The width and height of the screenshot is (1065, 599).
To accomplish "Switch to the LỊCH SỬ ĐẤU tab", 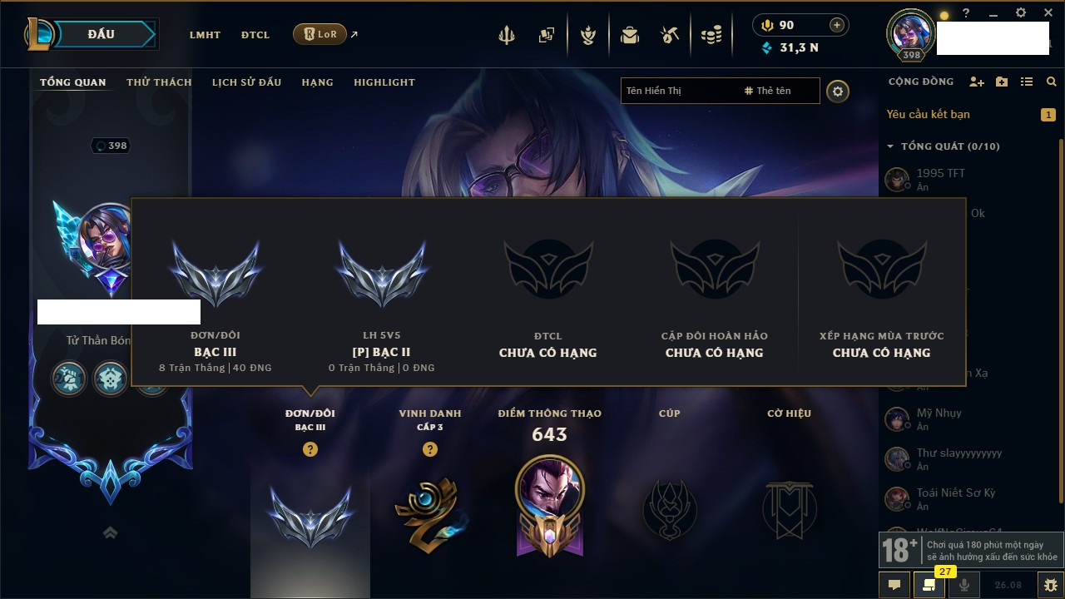I will [246, 82].
